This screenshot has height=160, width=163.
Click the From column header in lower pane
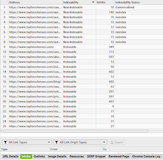pos(76,149)
